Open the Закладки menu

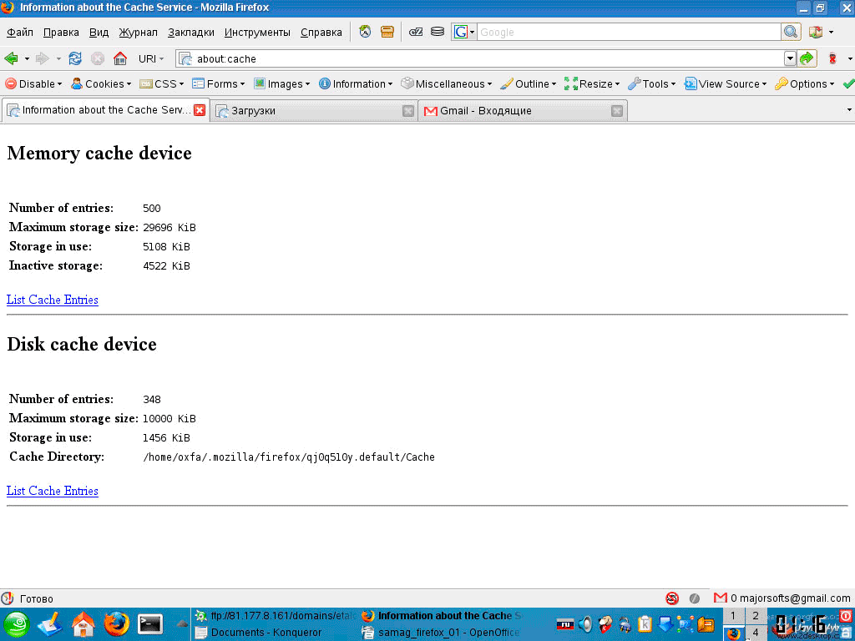[190, 33]
